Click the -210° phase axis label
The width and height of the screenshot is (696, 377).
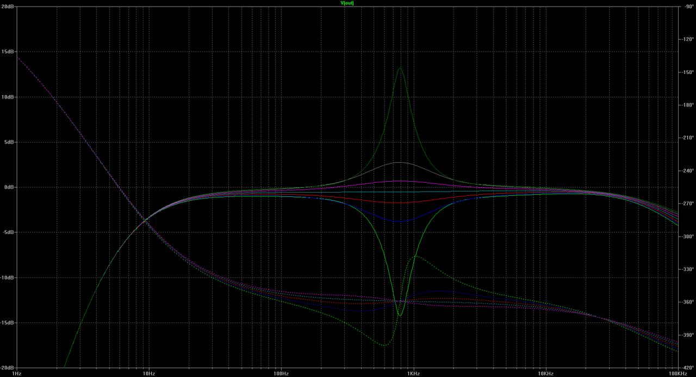pyautogui.click(x=689, y=138)
